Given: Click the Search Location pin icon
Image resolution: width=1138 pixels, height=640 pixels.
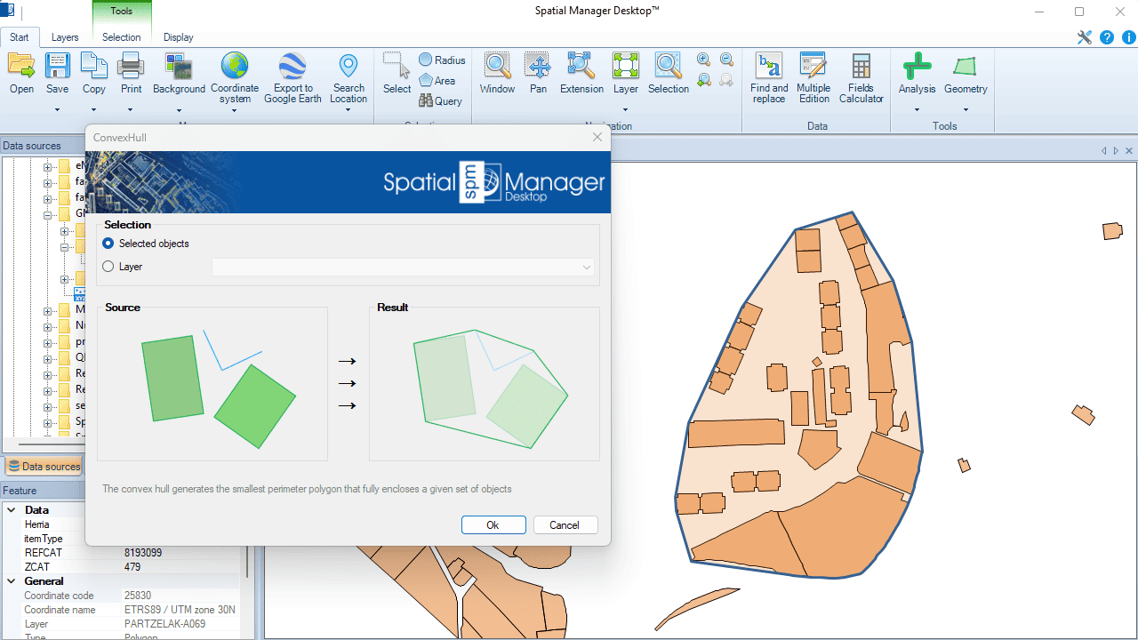Looking at the screenshot, I should click(x=349, y=66).
